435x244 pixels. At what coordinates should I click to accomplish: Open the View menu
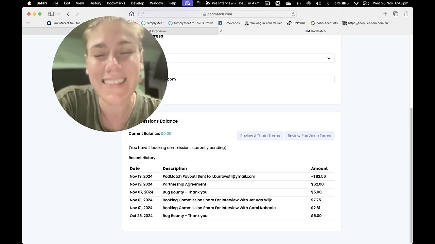(80, 3)
